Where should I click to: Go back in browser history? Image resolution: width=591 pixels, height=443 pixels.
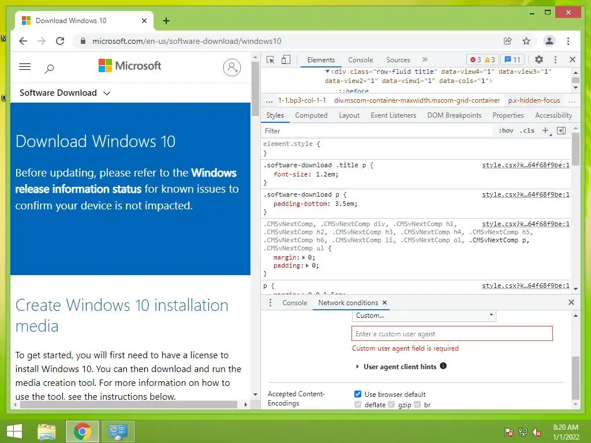23,41
